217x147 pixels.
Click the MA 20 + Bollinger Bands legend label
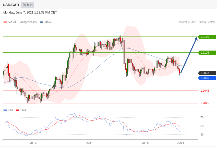22,22
